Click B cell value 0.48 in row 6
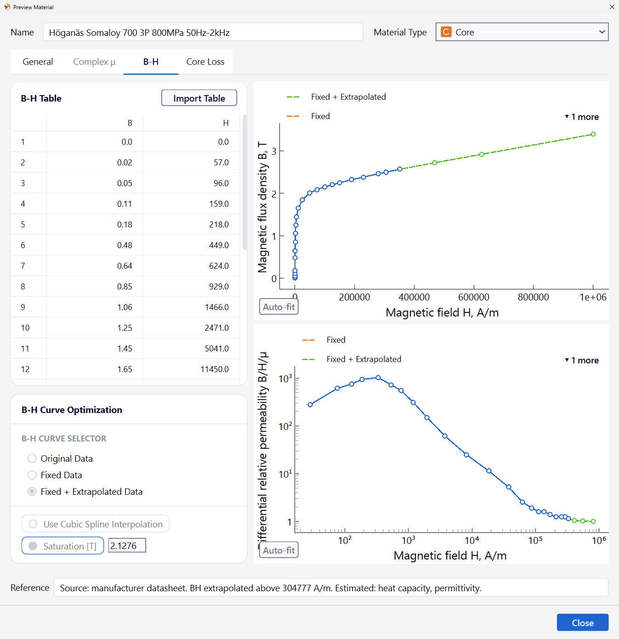Viewport: 619px width, 639px height. pyautogui.click(x=95, y=245)
